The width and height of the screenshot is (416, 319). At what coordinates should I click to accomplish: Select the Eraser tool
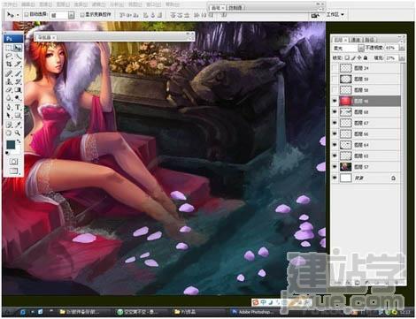pyautogui.click(x=9, y=89)
